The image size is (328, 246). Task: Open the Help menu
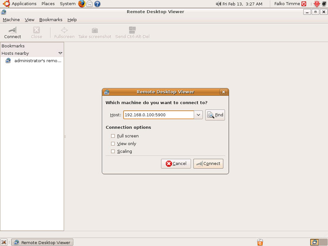pos(72,20)
